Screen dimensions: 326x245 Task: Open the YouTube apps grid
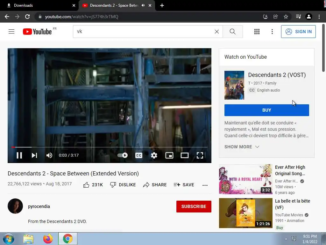click(x=257, y=32)
